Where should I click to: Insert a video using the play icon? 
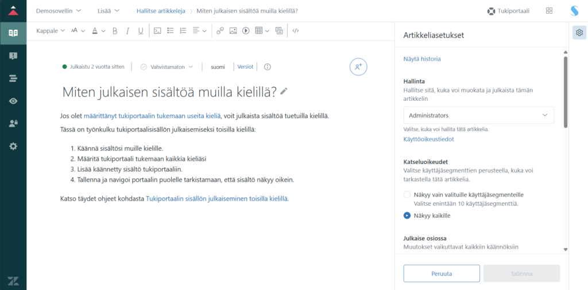tap(246, 31)
